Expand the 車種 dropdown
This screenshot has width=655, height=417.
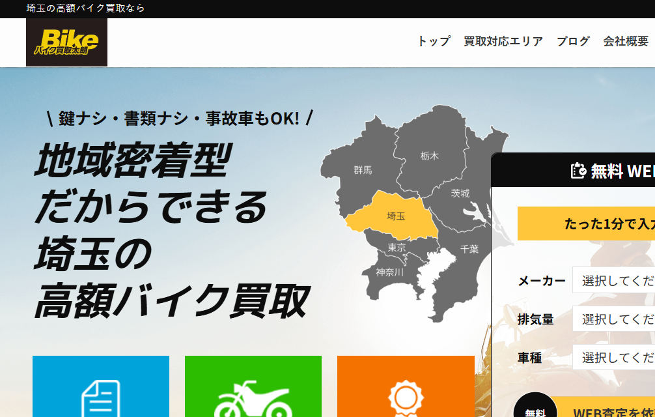tap(613, 358)
